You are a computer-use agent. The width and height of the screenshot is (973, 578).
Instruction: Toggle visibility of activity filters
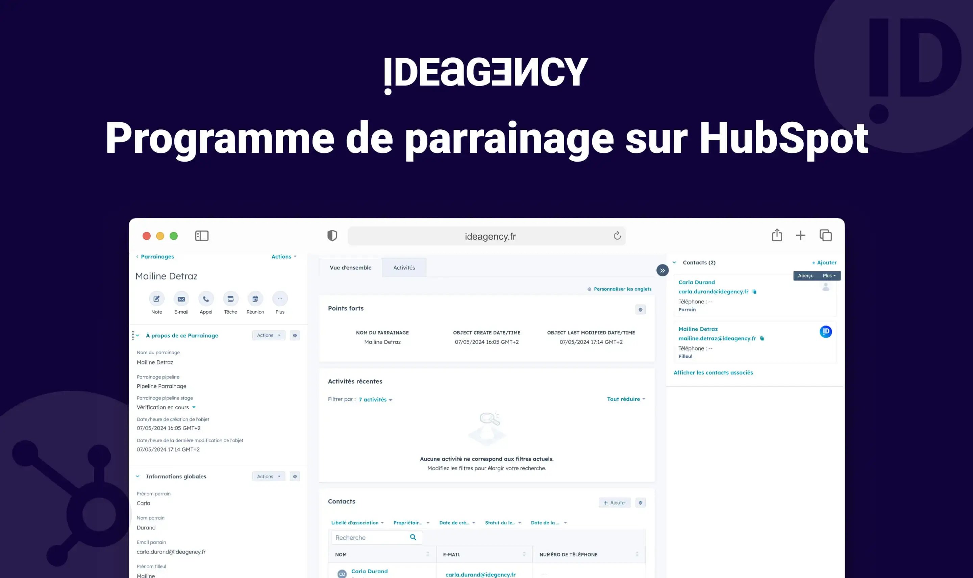(x=375, y=399)
